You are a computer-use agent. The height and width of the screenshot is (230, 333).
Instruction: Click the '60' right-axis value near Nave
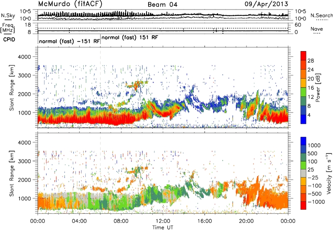(298, 25)
